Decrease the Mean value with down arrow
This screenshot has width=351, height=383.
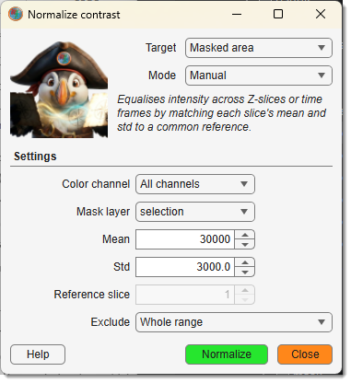[x=245, y=244]
